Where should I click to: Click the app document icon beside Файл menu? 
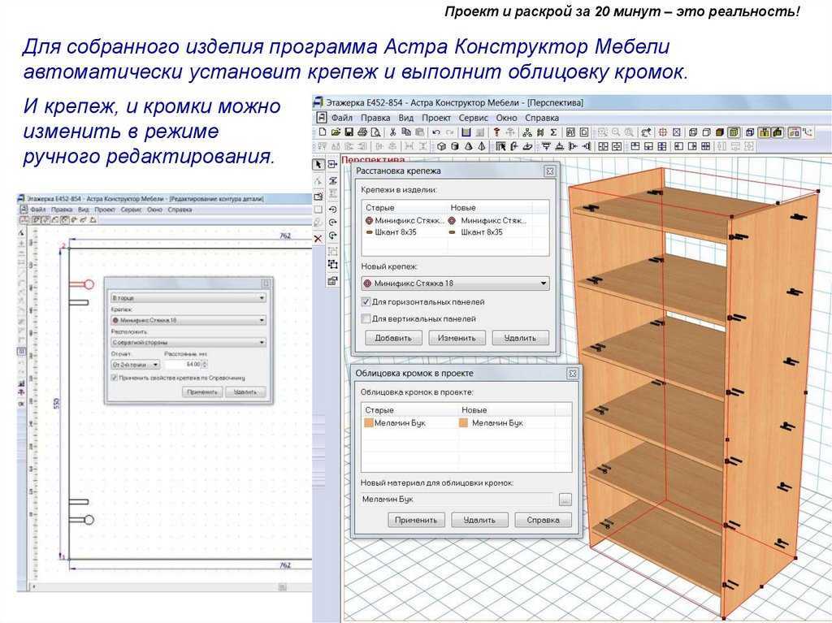pyautogui.click(x=321, y=117)
